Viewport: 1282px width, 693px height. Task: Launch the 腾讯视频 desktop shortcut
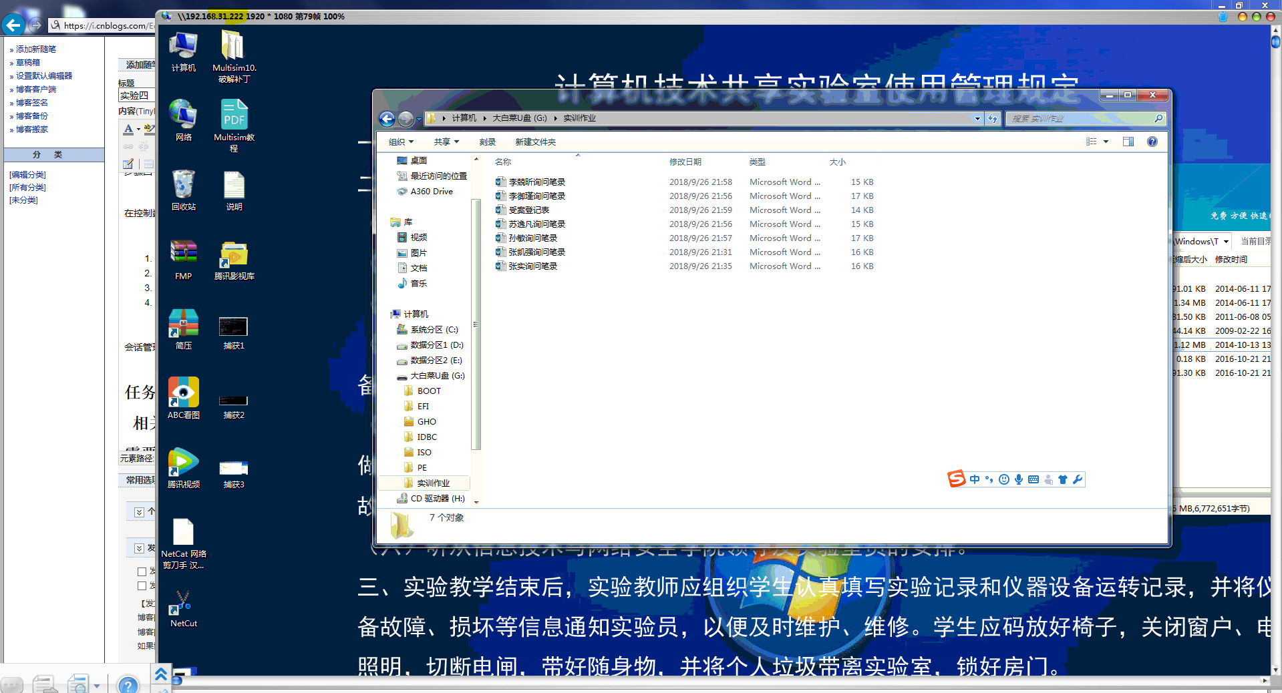pyautogui.click(x=183, y=468)
